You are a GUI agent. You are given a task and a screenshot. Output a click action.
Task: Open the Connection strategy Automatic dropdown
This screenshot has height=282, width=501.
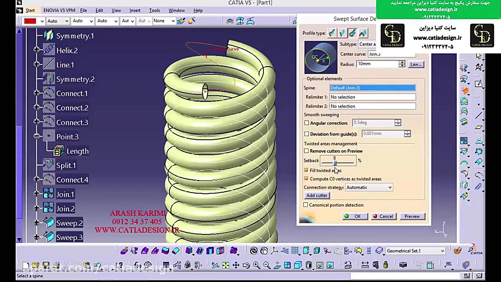(x=369, y=187)
